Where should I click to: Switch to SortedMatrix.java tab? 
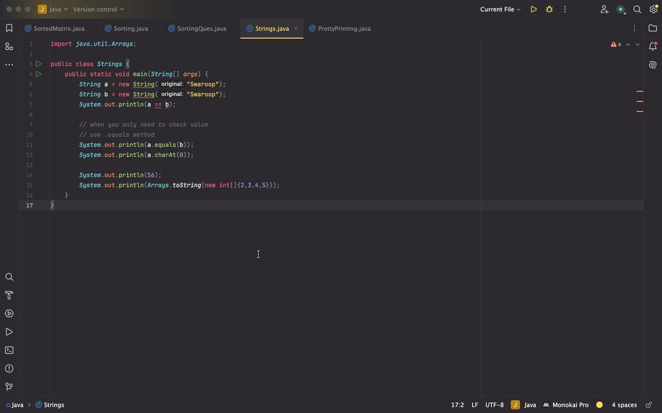tap(55, 29)
